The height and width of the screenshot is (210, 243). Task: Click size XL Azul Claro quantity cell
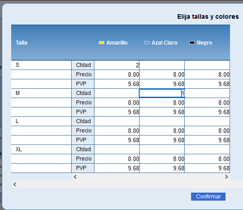[162, 149]
